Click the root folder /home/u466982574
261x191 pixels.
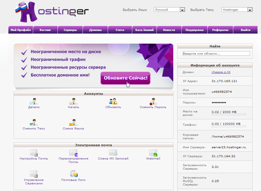point(228,137)
